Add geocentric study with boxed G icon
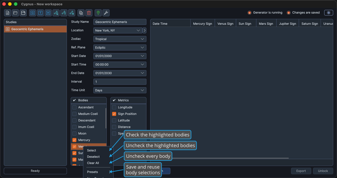Screen dimensions: 337x178 pyautogui.click(x=33, y=13)
